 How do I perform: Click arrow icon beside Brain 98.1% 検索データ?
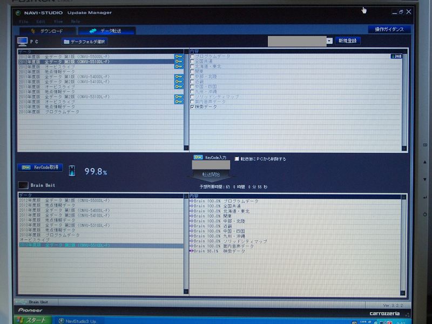click(x=192, y=251)
